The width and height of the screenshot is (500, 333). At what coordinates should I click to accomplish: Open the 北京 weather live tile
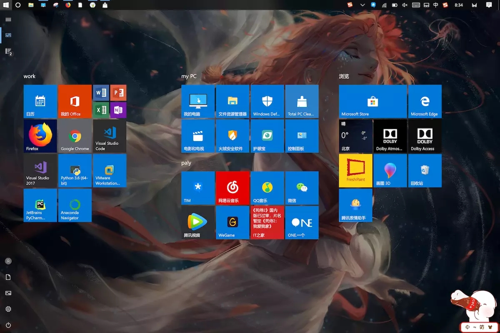pos(356,136)
